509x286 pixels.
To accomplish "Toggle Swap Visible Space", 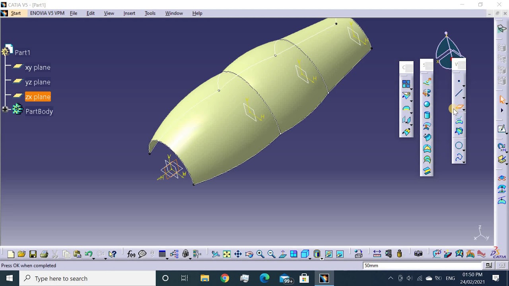I will pyautogui.click(x=340, y=254).
